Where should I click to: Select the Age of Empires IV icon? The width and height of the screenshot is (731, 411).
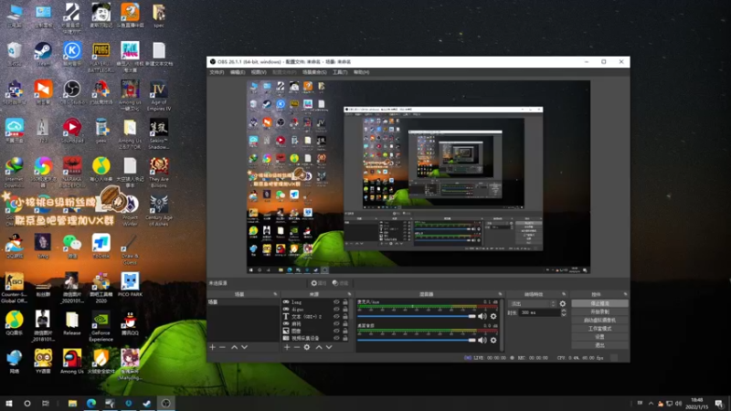(x=159, y=96)
